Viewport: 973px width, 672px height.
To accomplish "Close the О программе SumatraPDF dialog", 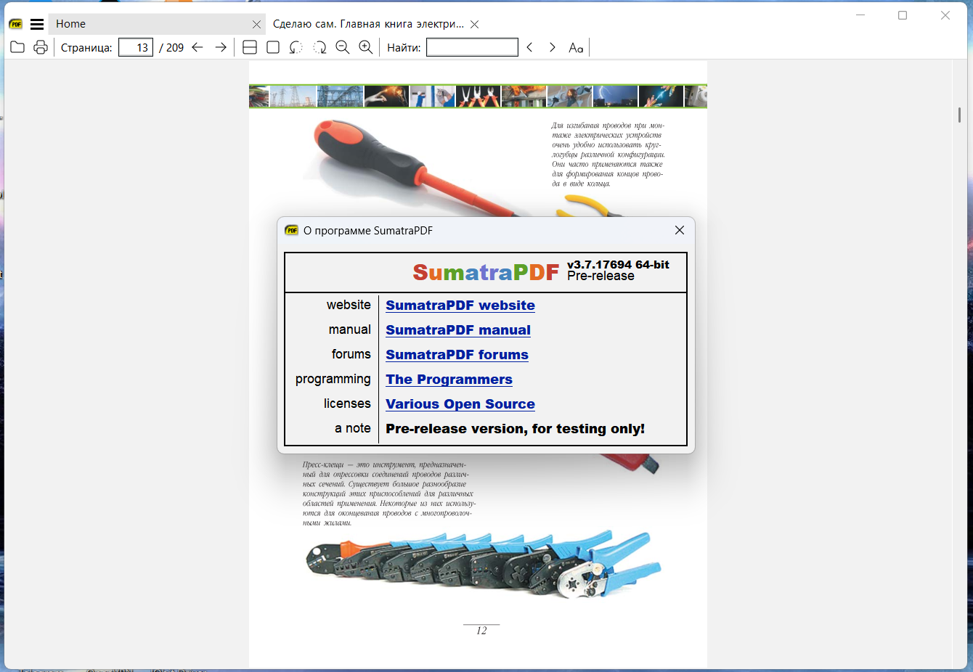I will 680,230.
